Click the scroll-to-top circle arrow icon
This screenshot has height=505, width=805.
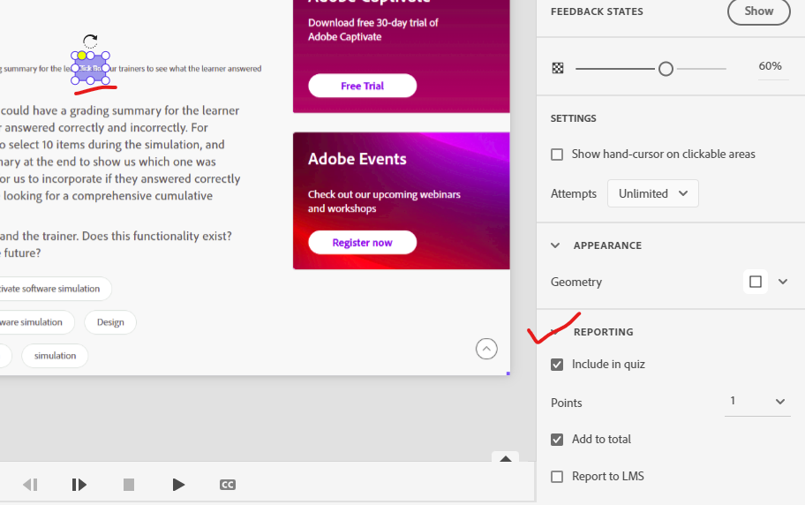click(x=486, y=349)
